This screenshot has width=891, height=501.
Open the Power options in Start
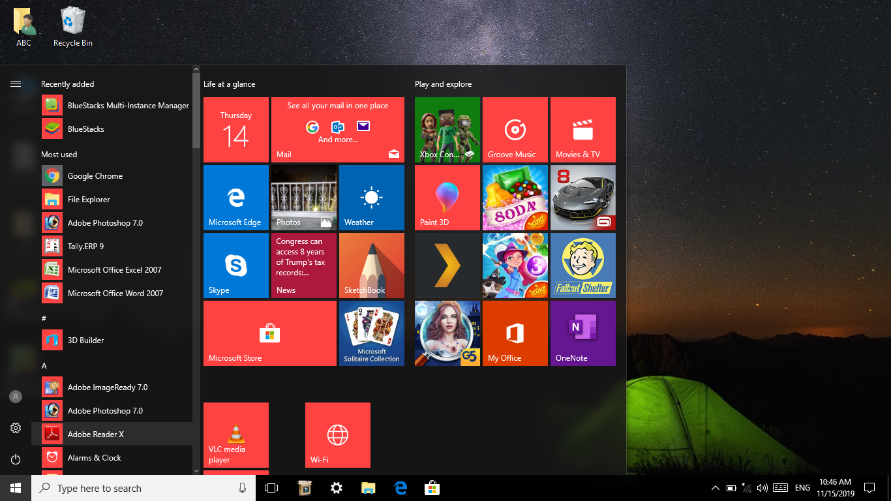tap(16, 459)
